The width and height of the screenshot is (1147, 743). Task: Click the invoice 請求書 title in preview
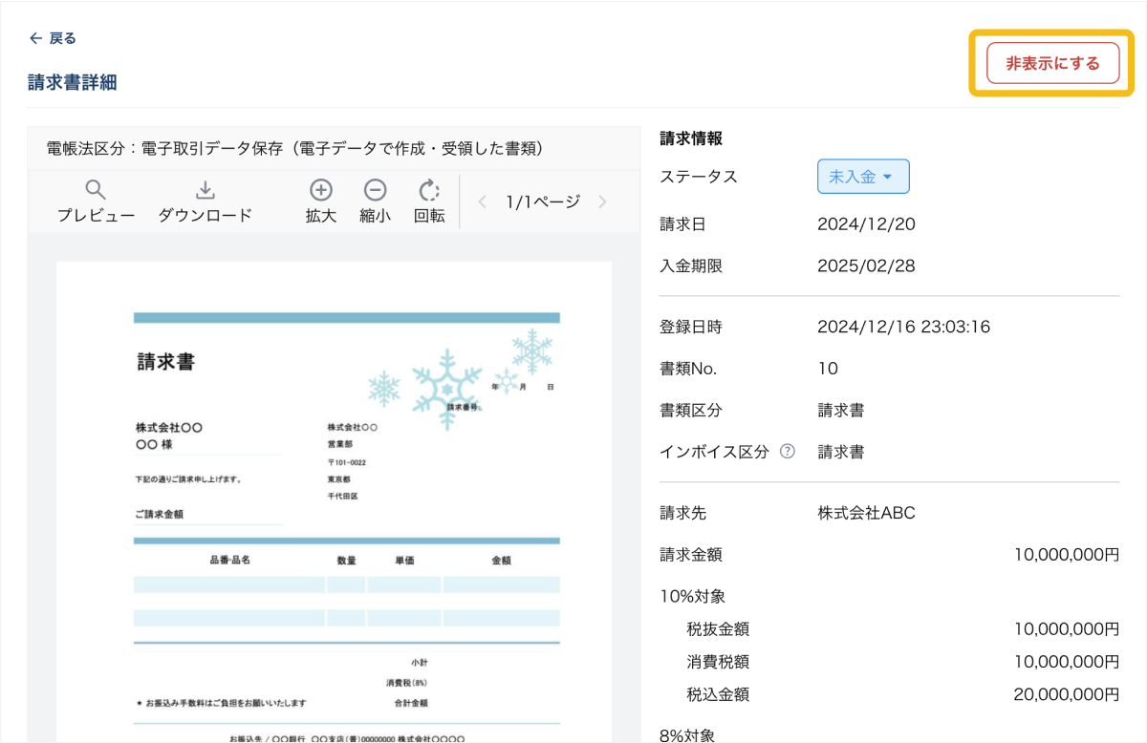pos(166,362)
